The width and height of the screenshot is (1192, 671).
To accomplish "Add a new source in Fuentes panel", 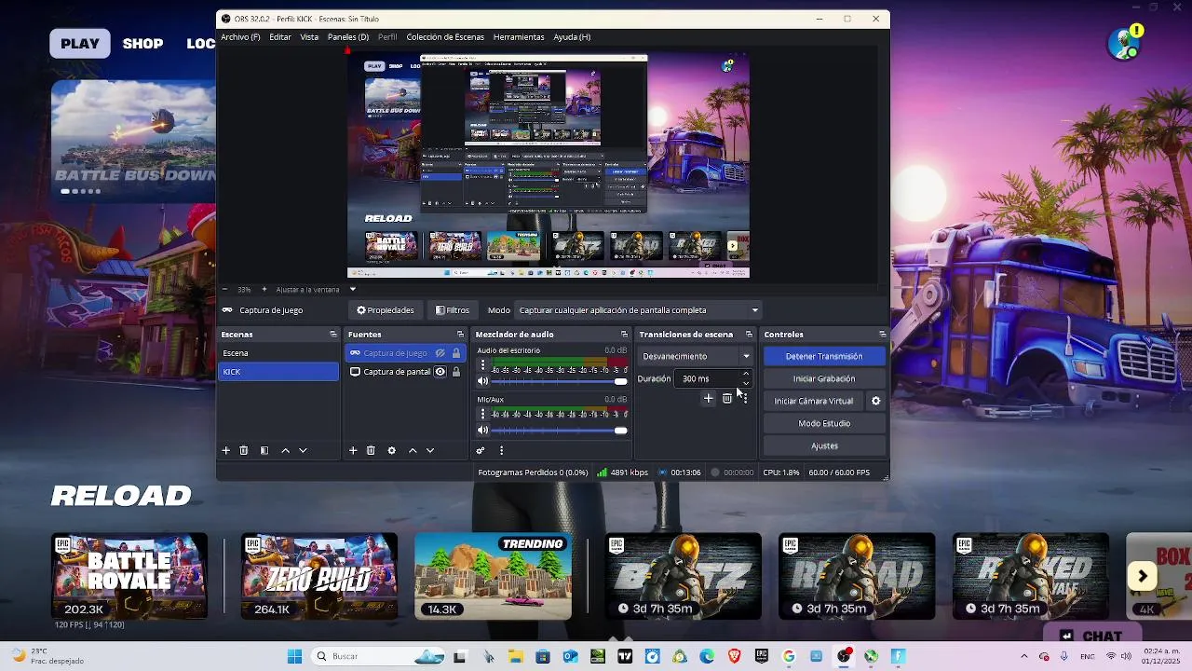I will [353, 450].
